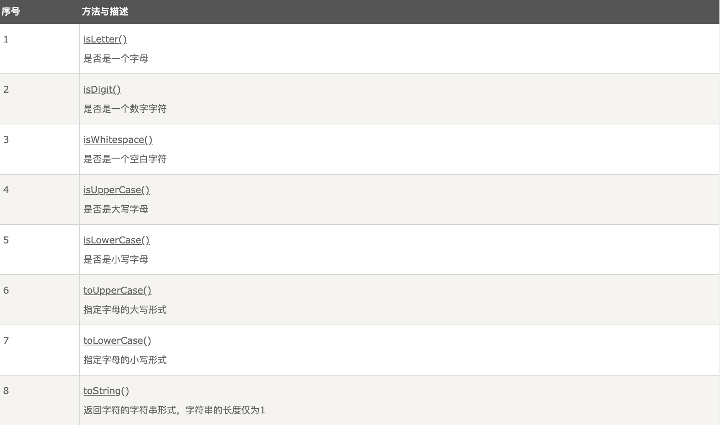Open the isLowerCase() method link

click(116, 240)
